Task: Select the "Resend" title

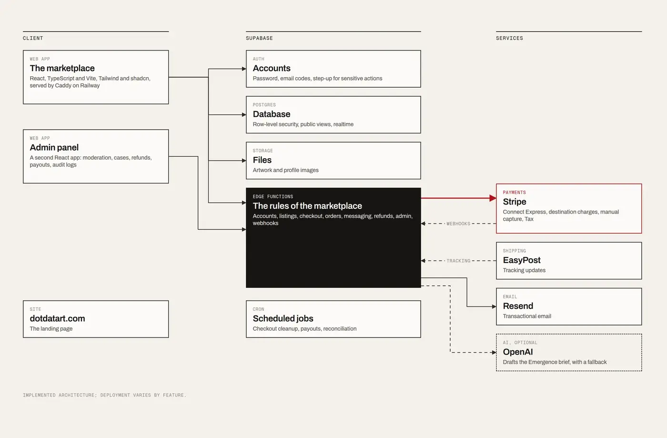Action: 518,306
